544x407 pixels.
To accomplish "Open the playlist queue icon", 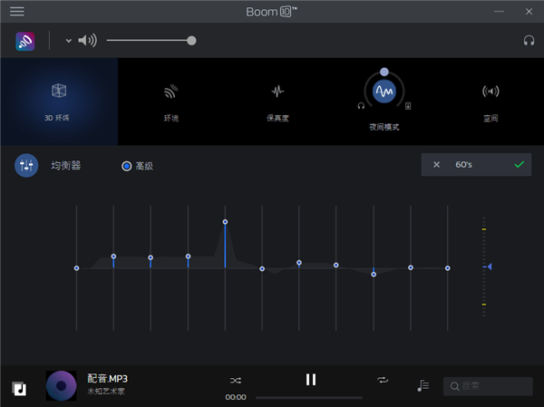I will pyautogui.click(x=423, y=386).
